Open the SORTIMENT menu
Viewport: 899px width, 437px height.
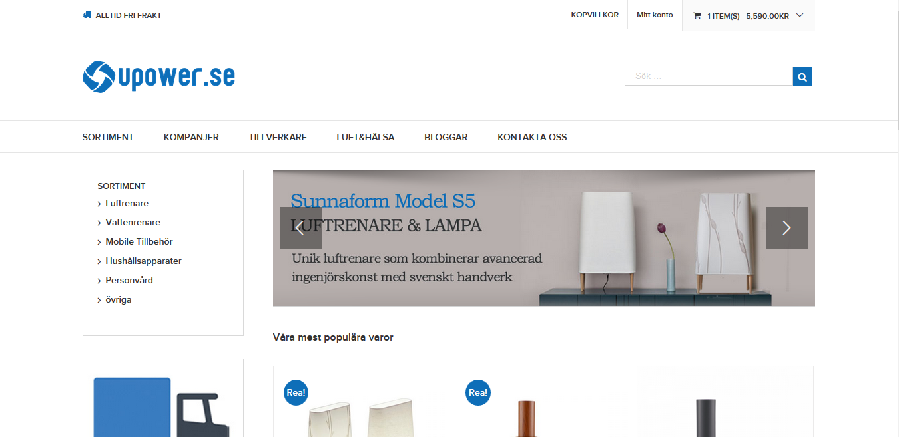[108, 137]
